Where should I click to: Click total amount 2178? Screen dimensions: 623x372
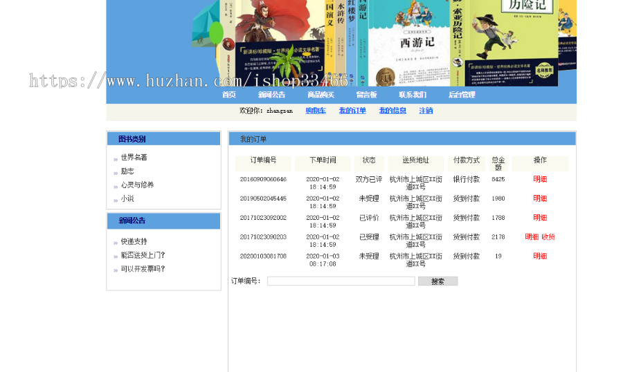(498, 237)
